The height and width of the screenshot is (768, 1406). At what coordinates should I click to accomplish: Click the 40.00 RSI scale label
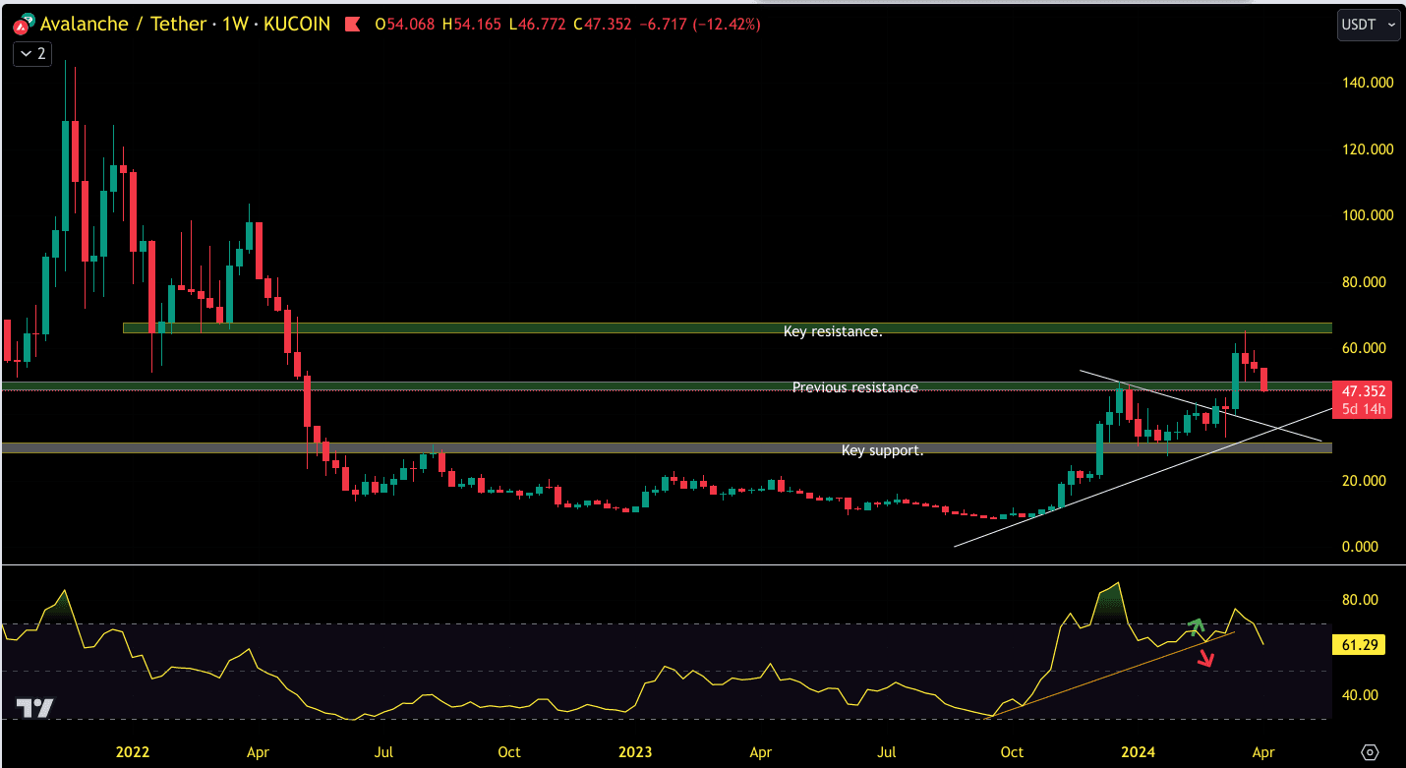tap(1362, 695)
